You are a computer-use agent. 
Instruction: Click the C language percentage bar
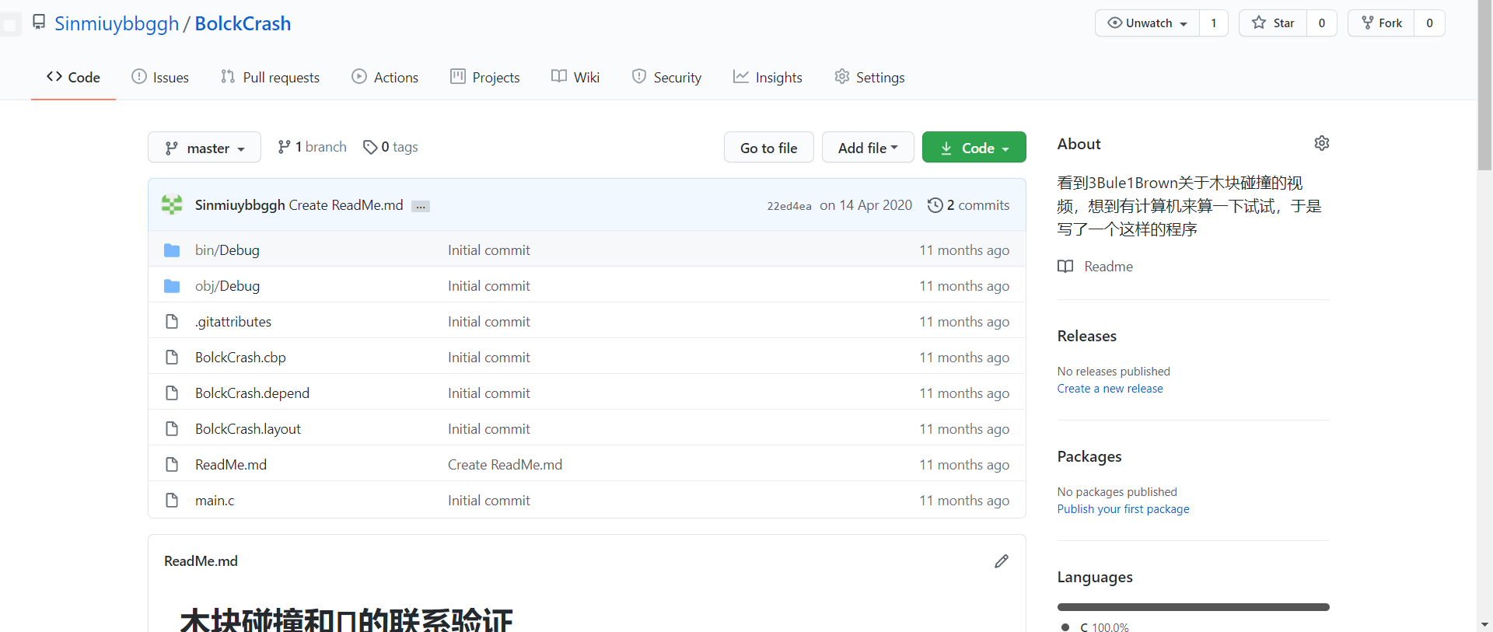tap(1193, 607)
